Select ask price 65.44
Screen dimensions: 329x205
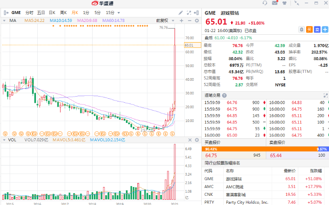tap(276, 156)
